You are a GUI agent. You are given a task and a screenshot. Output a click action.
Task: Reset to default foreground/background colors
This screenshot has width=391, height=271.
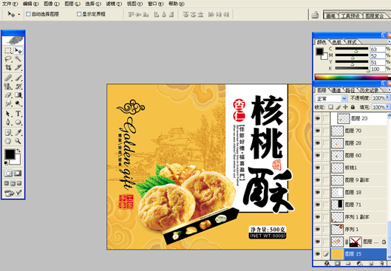[x=6, y=163]
